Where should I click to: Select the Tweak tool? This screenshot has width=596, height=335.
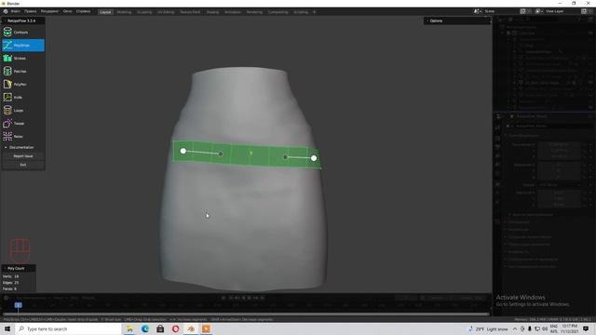23,123
